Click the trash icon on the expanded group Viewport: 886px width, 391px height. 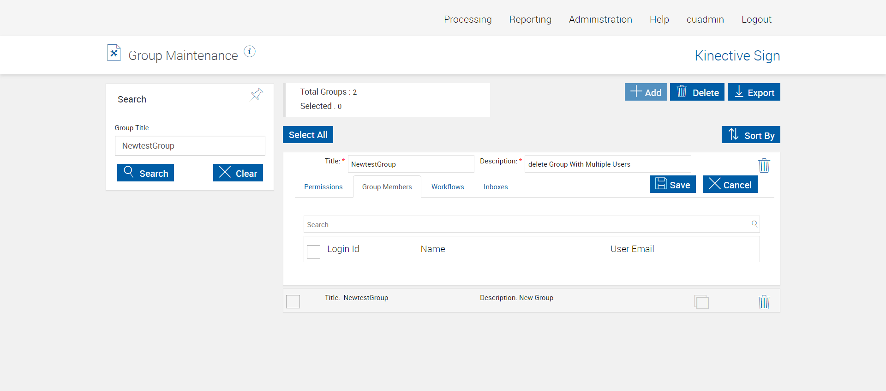pos(764,165)
